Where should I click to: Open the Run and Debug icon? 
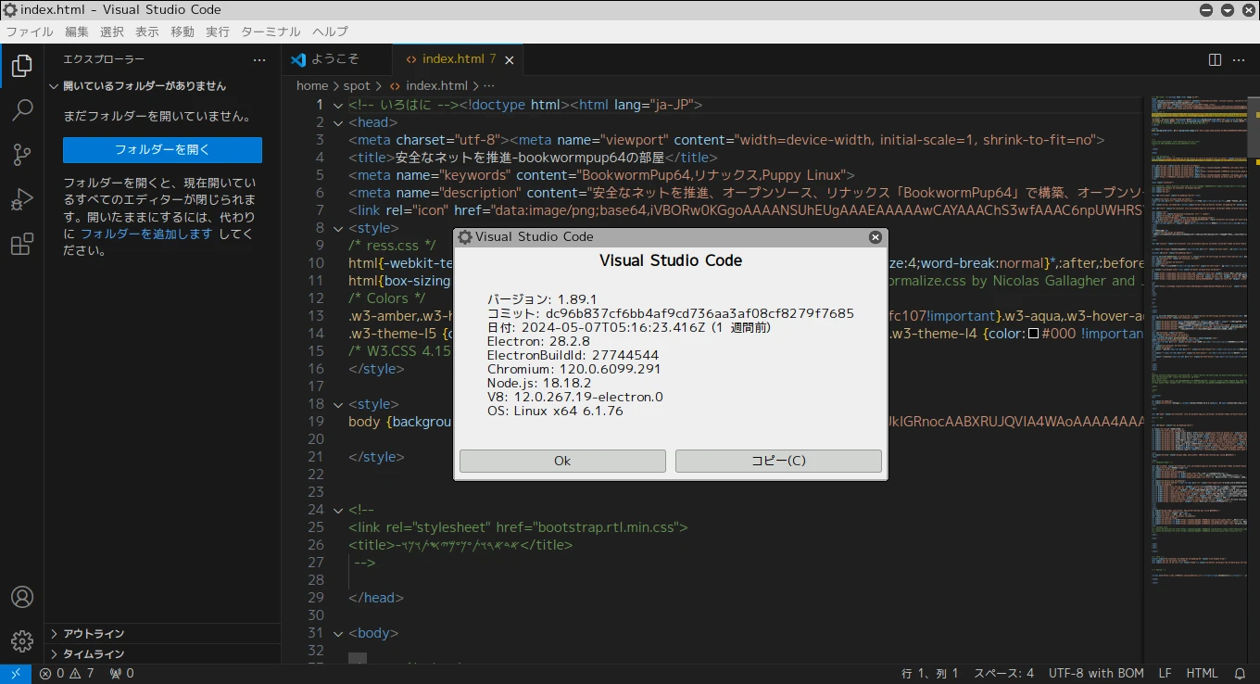click(21, 199)
